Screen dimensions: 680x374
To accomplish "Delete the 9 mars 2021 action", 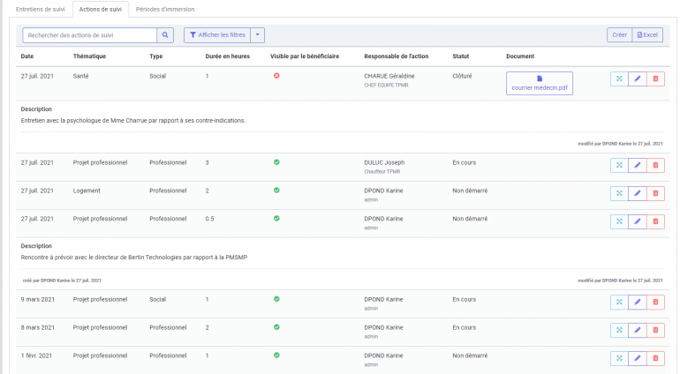I will [655, 303].
